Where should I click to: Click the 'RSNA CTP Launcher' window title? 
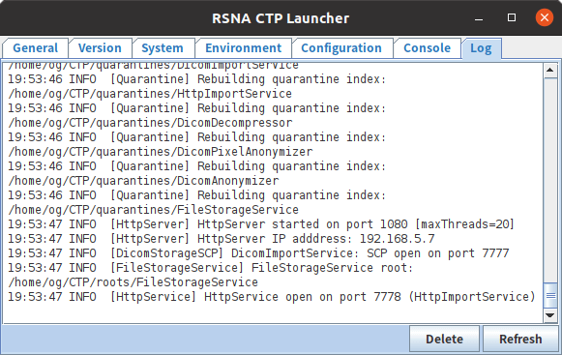tap(281, 18)
